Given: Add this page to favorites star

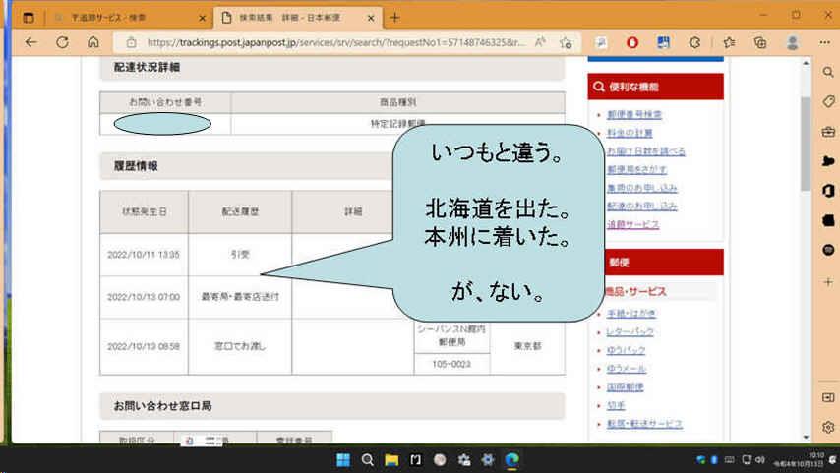Looking at the screenshot, I should [x=566, y=42].
